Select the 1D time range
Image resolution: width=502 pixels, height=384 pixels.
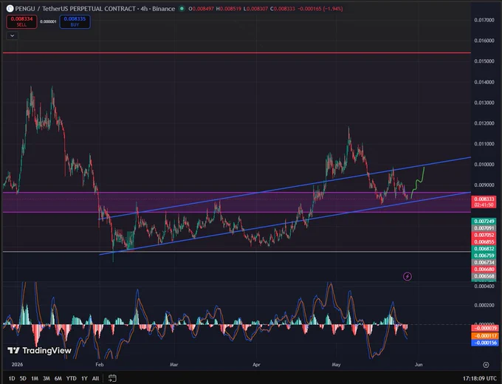point(12,378)
